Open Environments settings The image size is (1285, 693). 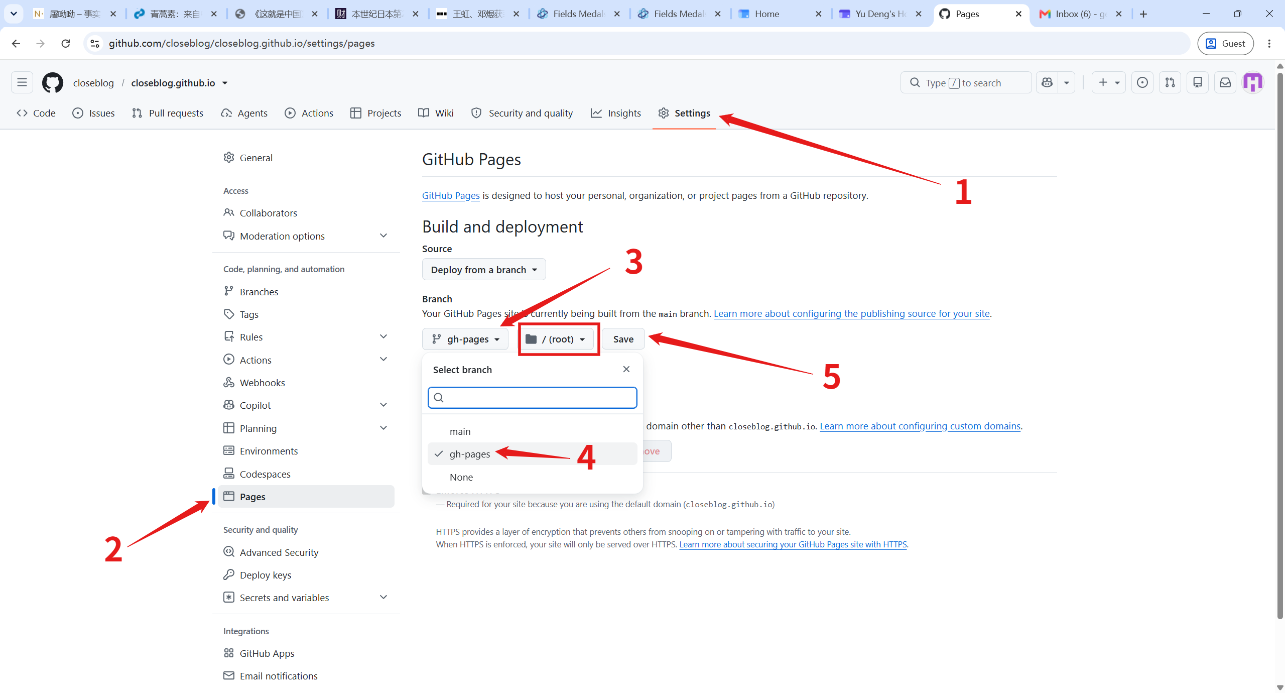306,451
